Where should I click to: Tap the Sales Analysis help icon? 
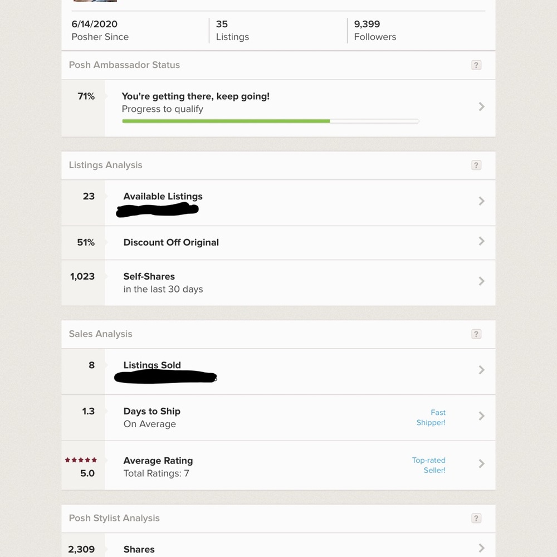(x=476, y=334)
